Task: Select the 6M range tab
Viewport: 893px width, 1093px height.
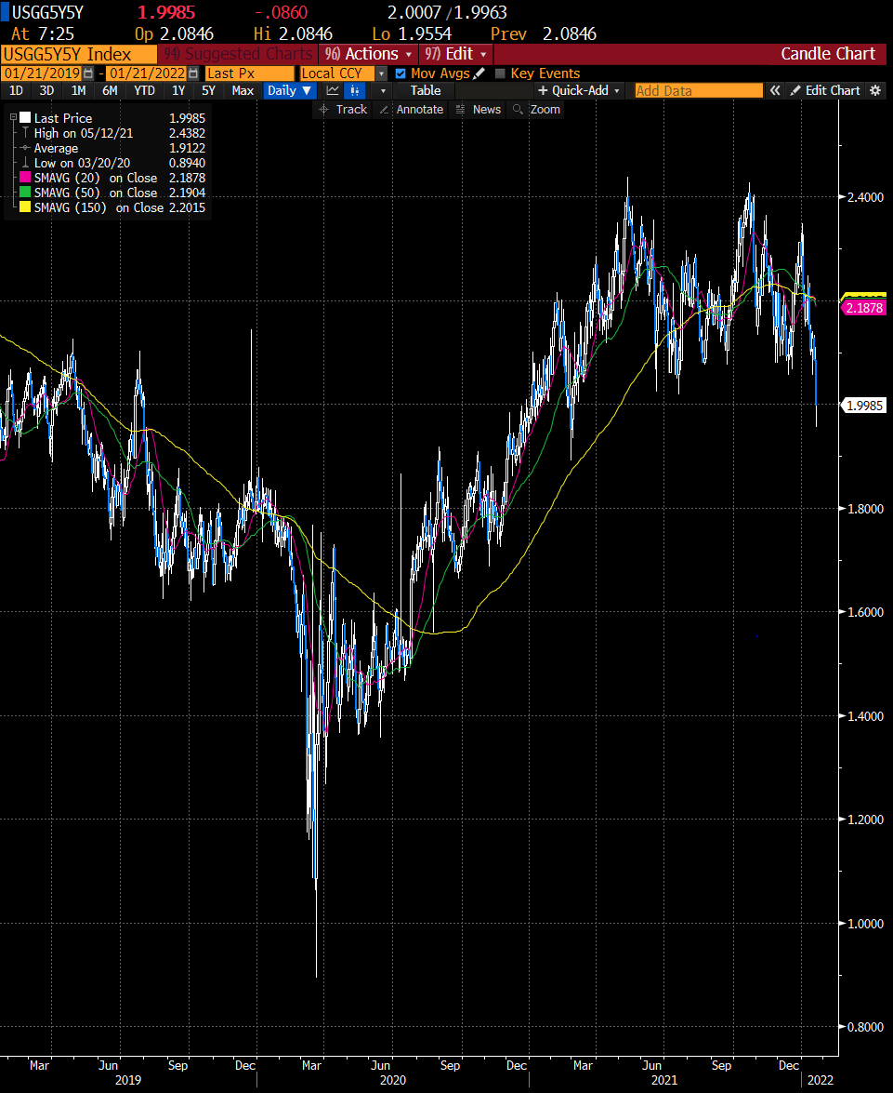Action: tap(110, 90)
